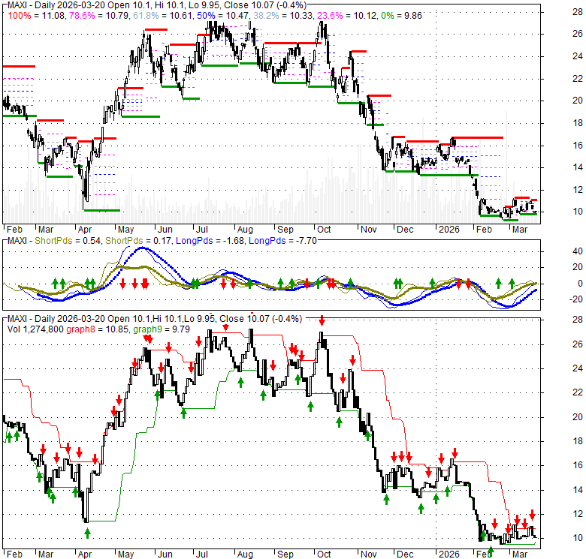The image size is (586, 559).
Task: Select the red '100% = 11.08' Fibonacci label
Action: tap(36, 16)
